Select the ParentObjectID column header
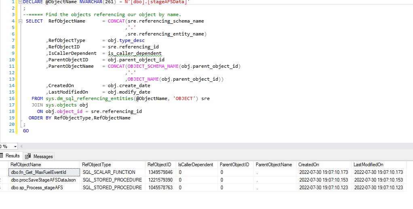Viewport: 413px width, 209px height. [236, 165]
